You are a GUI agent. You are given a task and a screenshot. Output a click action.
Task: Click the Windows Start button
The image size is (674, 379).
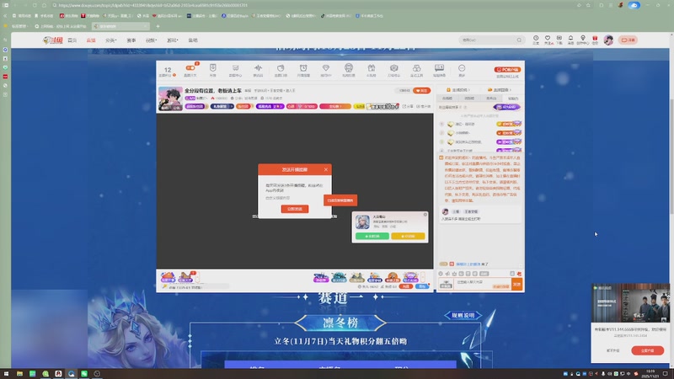pos(6,374)
